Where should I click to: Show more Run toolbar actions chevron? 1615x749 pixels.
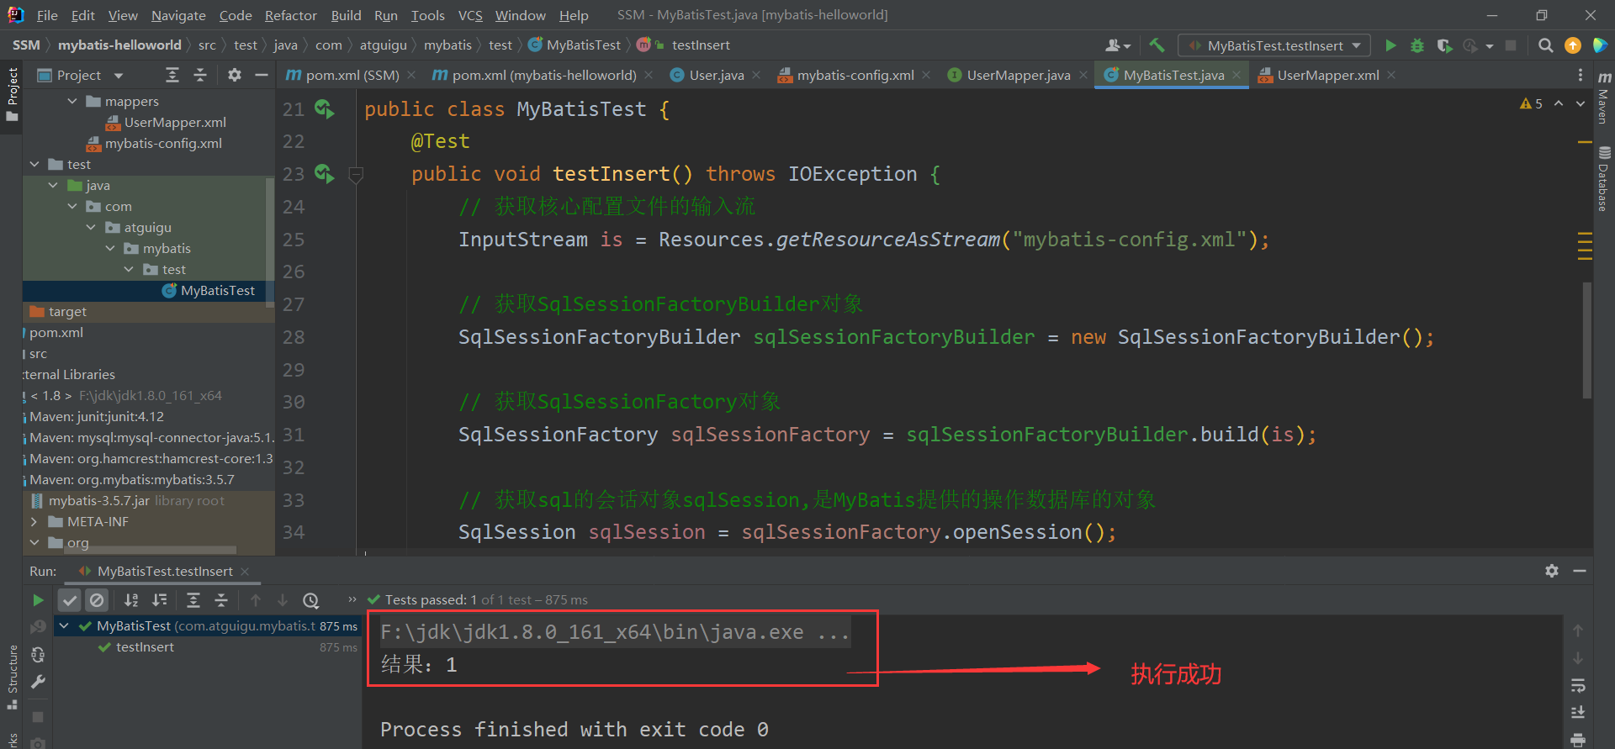[352, 599]
